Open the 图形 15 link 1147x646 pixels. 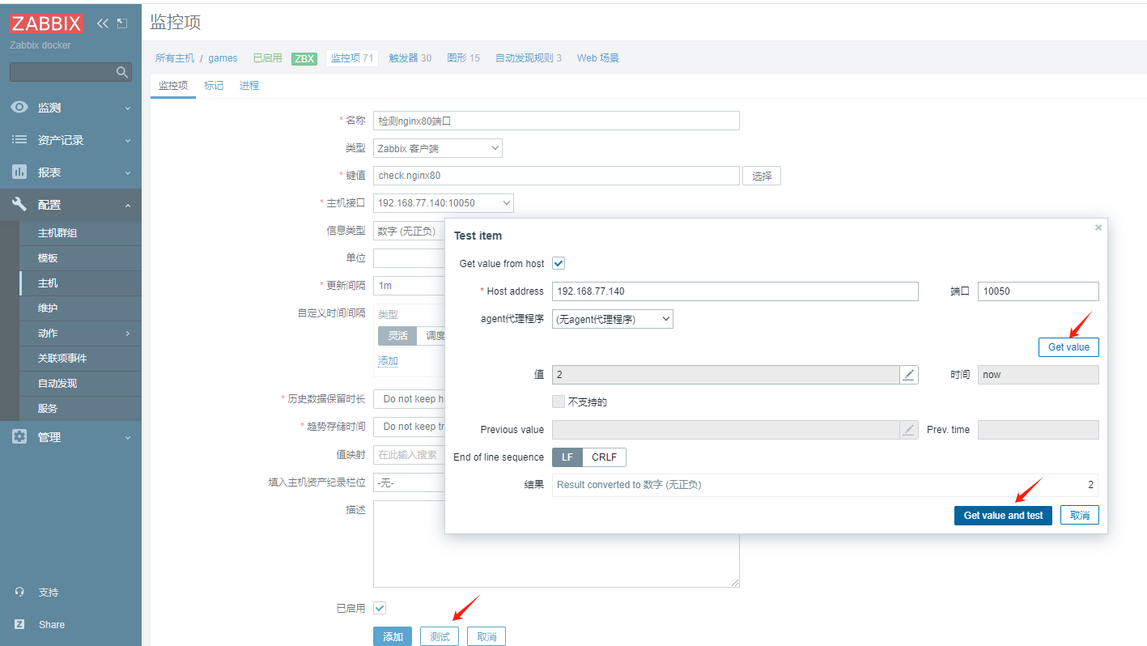pyautogui.click(x=463, y=58)
